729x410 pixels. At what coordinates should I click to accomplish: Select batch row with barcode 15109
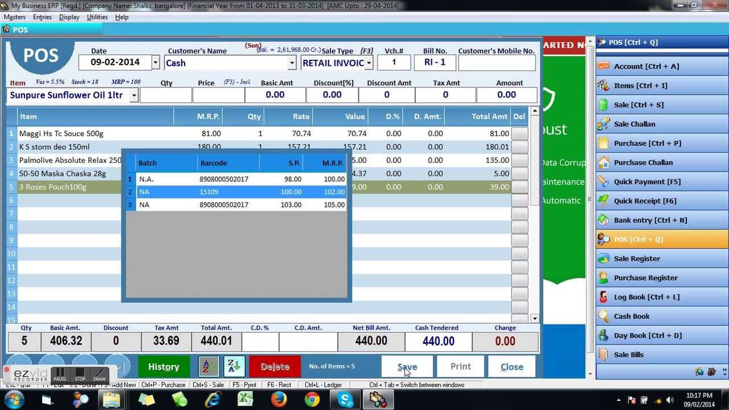tap(236, 192)
